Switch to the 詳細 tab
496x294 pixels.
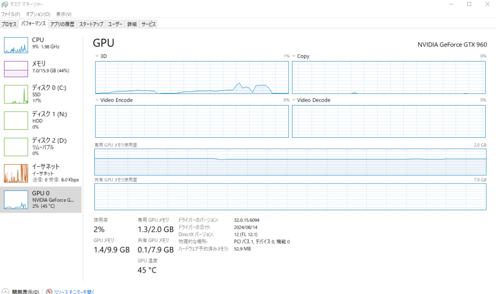(132, 24)
